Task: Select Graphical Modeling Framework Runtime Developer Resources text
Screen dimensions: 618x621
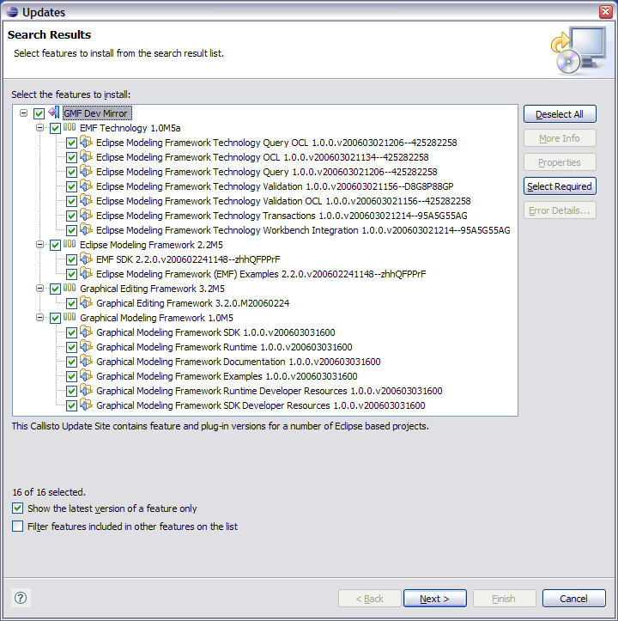Action: click(x=270, y=391)
